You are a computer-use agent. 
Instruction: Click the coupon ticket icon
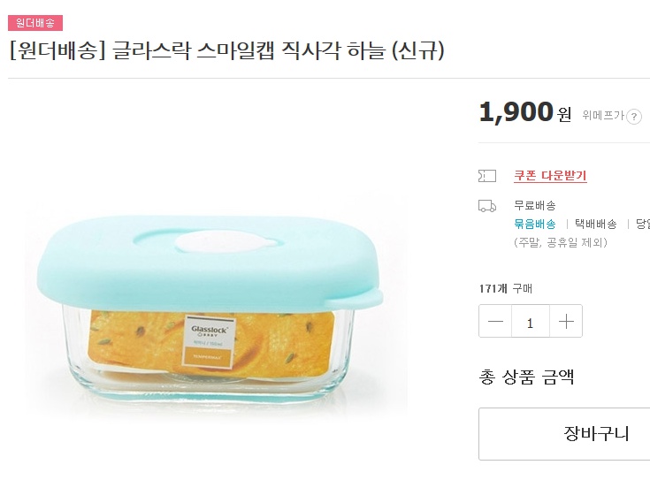(x=486, y=176)
